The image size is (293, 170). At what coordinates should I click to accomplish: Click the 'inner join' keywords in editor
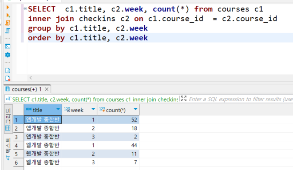(51, 19)
